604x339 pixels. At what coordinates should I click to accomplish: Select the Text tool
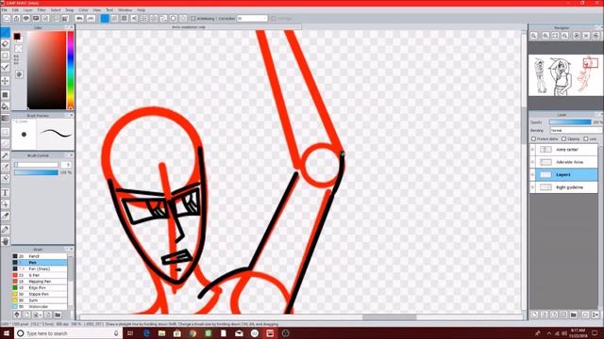(6, 192)
